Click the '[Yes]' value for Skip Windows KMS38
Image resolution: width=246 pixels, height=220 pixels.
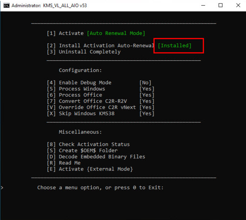point(147,113)
